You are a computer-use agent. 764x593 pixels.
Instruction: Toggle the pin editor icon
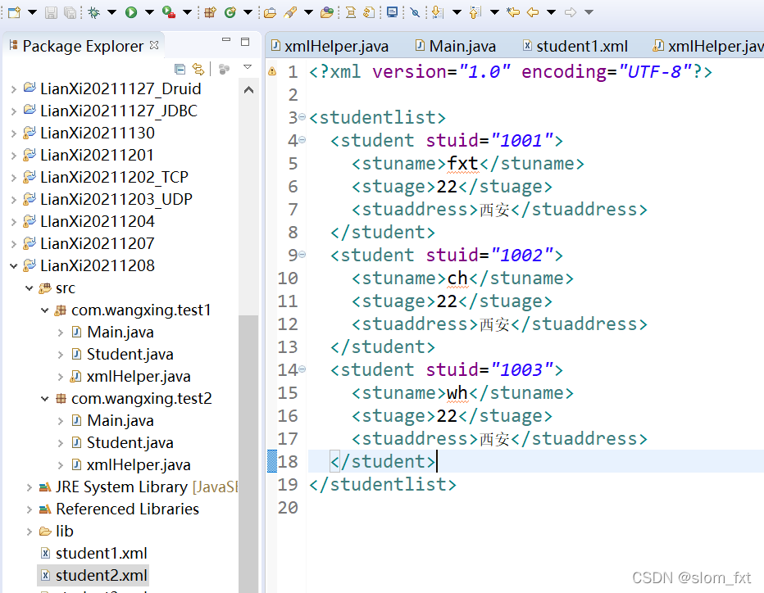coord(415,12)
